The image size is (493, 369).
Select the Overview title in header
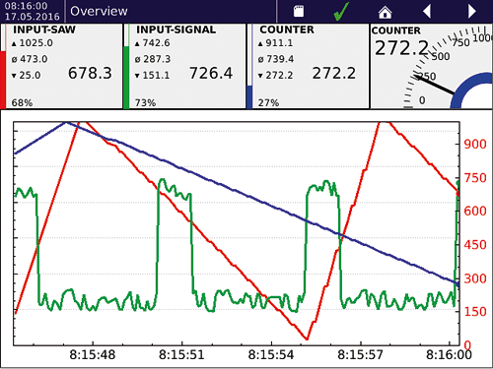99,11
